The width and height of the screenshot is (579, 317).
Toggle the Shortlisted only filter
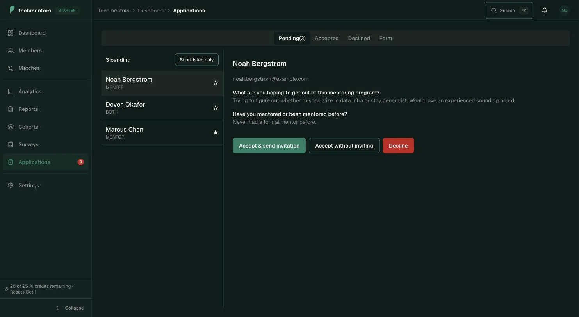pos(196,60)
